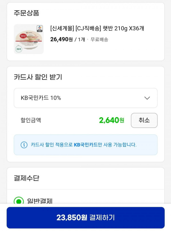Image resolution: width=171 pixels, height=231 pixels.
Task: Select the 일반결제 radio button
Action: tap(19, 201)
